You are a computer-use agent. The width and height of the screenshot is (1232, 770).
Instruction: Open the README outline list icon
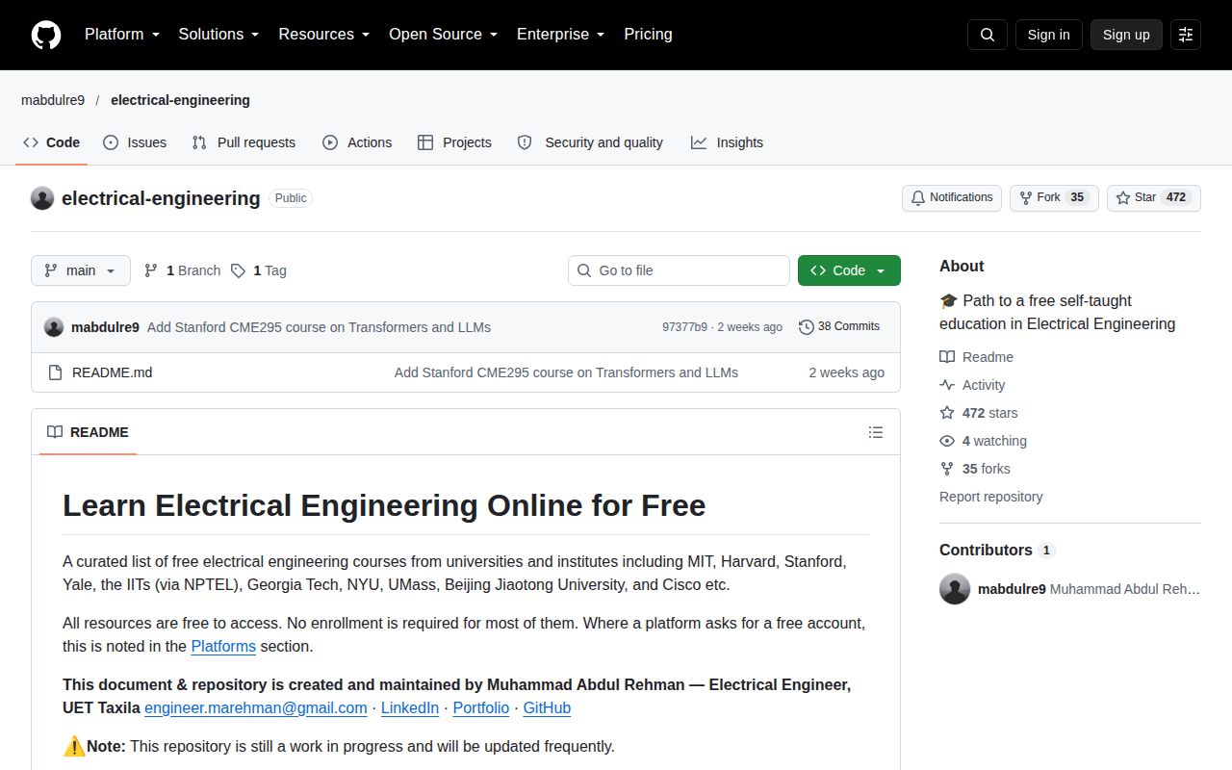point(876,432)
